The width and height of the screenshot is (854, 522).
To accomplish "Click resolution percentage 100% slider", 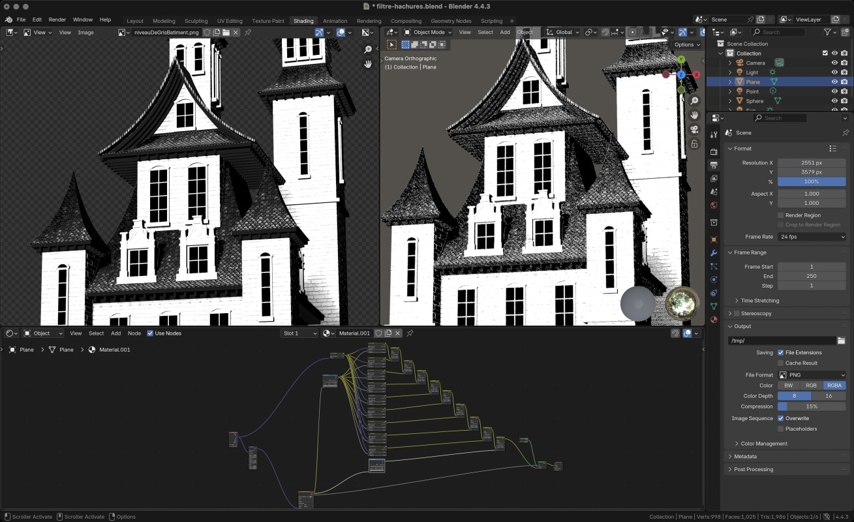I will (x=812, y=181).
